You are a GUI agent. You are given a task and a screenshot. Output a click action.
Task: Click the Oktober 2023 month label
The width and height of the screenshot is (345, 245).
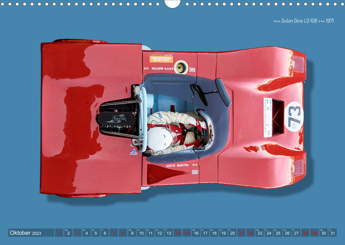click(x=26, y=233)
